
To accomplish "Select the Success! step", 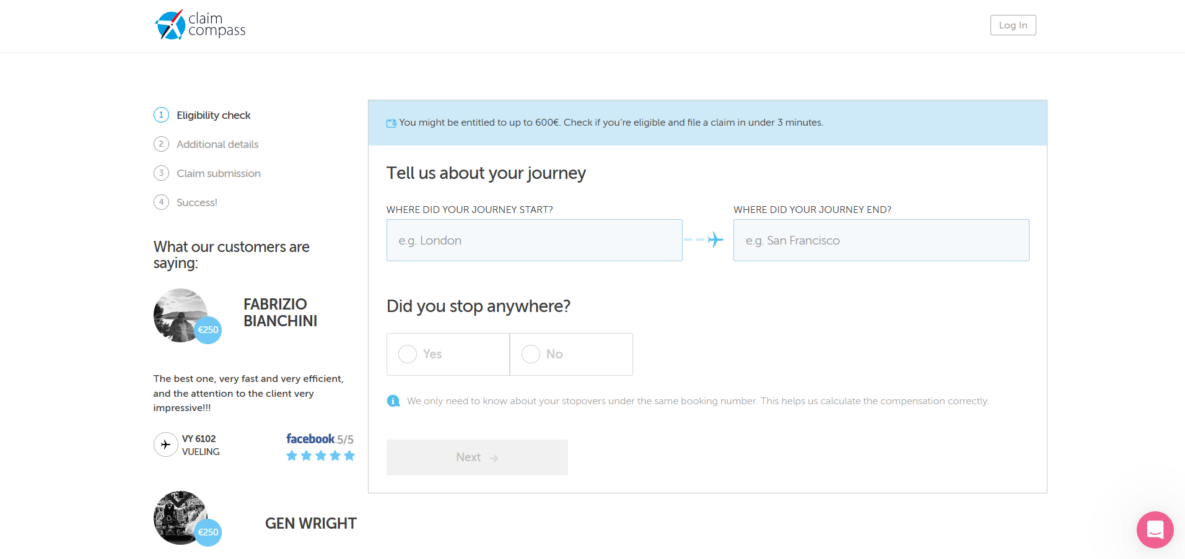I will pos(196,202).
